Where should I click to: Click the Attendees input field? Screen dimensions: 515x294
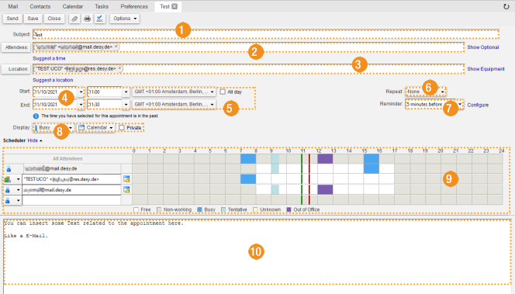tap(249, 47)
